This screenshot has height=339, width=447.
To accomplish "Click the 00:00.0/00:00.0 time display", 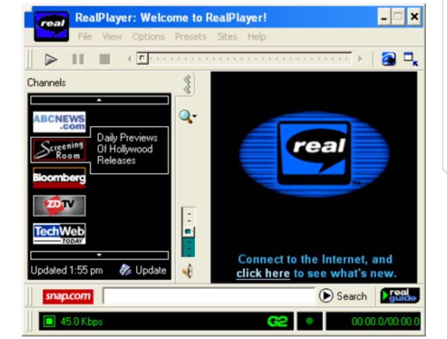I will (x=385, y=321).
